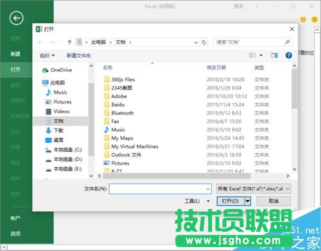Click the 打开(O) button
Viewport: 321px width, 251px height.
point(230,201)
